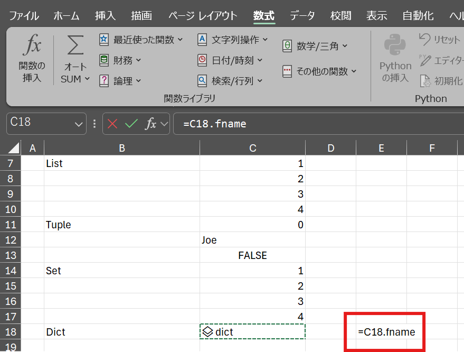This screenshot has width=464, height=352.
Task: Expand the Name Box dropdown arrow
Action: [79, 124]
